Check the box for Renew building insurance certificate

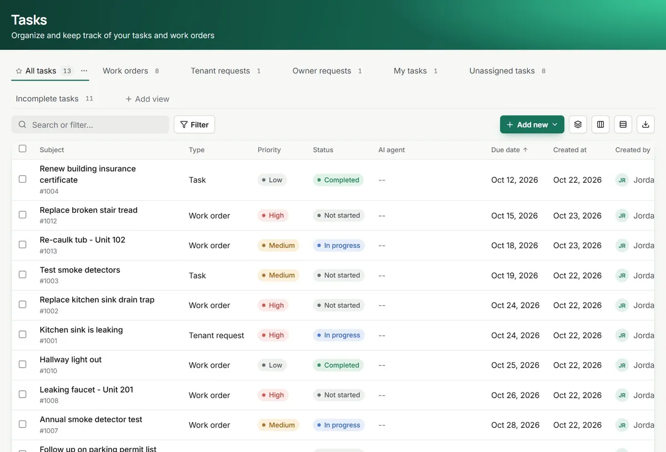(x=23, y=179)
